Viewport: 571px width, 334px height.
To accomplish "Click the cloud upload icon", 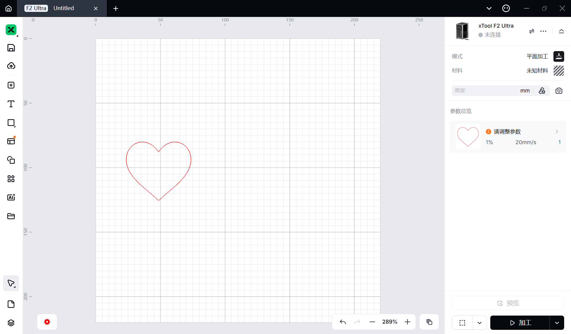I will point(11,66).
